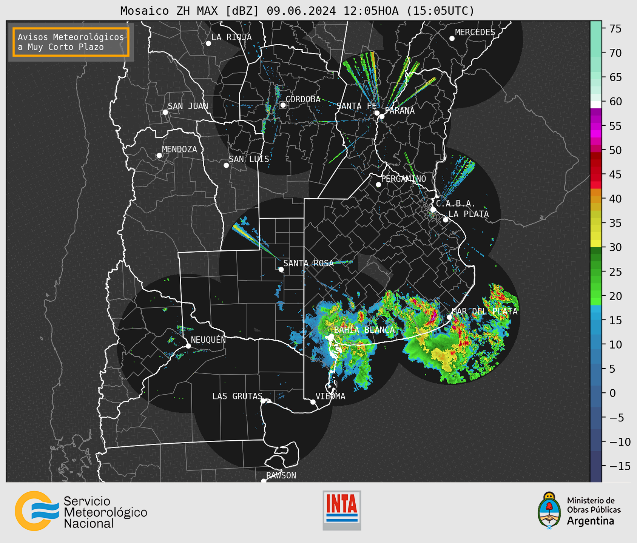Click the Avisos Meteorológicos a Muy Corto Plazo box
The height and width of the screenshot is (543, 637).
[71, 42]
